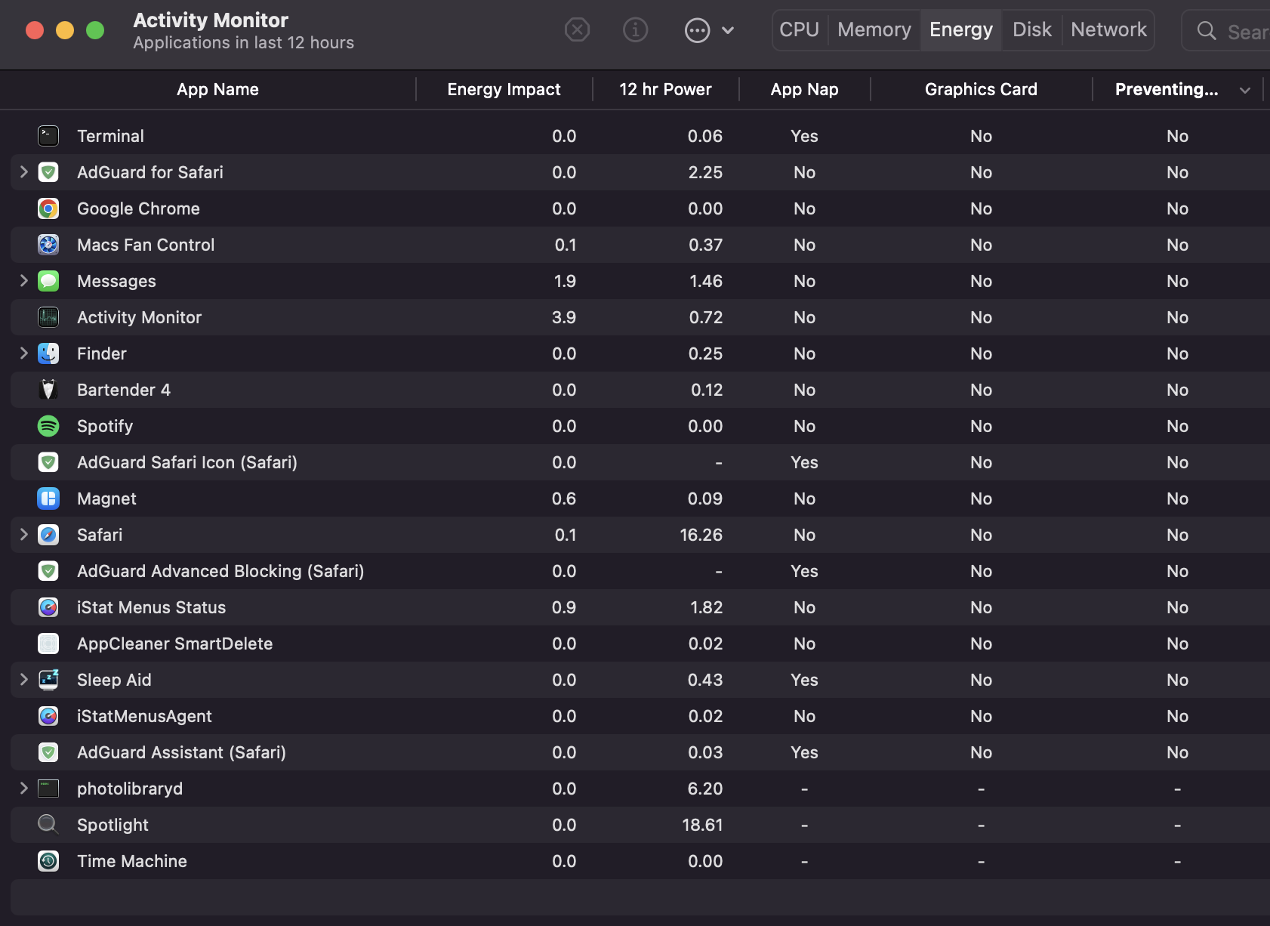Click the iStat Menus Status icon
Screen dimensions: 1270x926
tap(48, 607)
